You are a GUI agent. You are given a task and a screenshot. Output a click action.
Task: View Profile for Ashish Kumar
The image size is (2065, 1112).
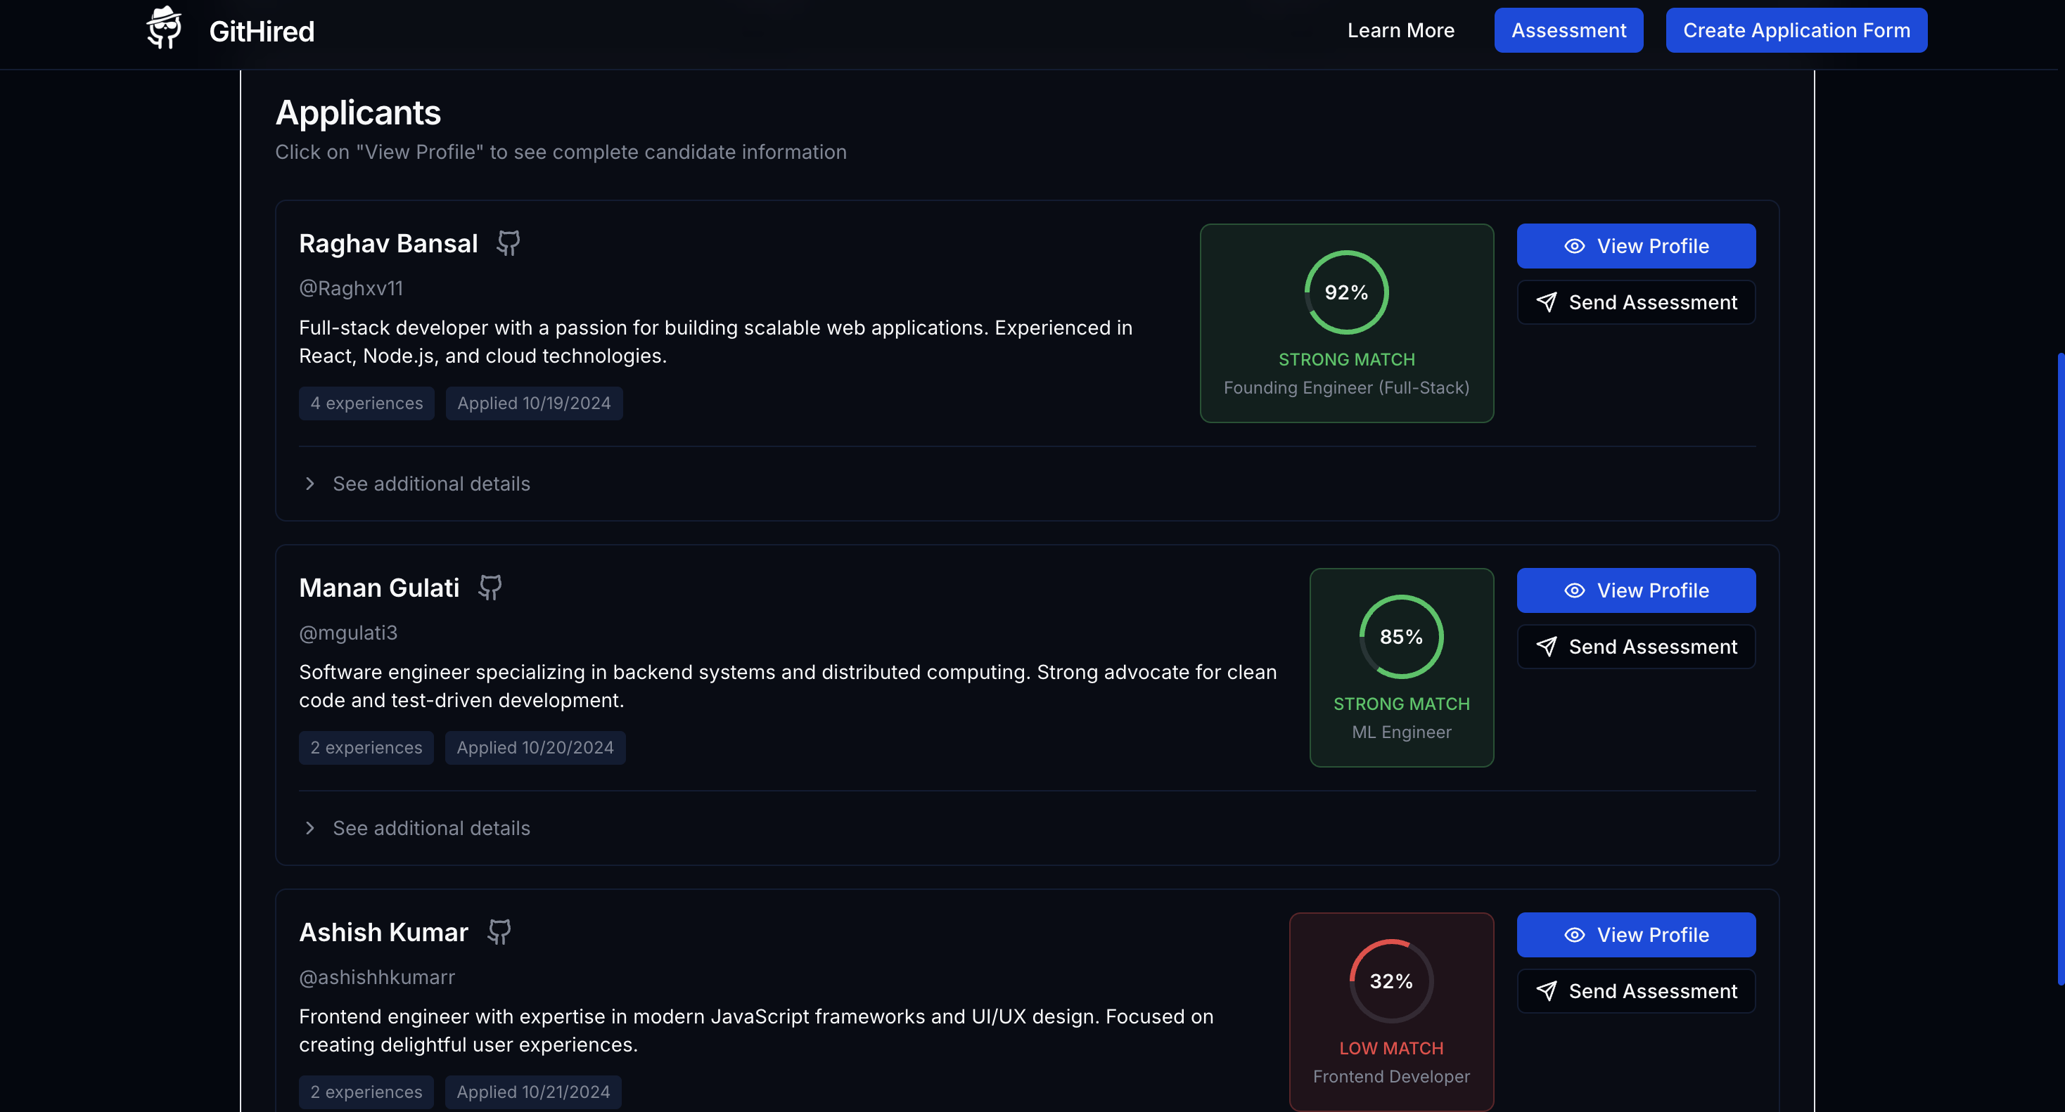(1635, 935)
